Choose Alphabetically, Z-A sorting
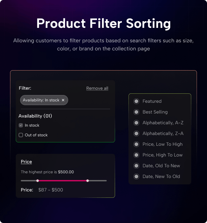The image size is (207, 223). point(136,133)
